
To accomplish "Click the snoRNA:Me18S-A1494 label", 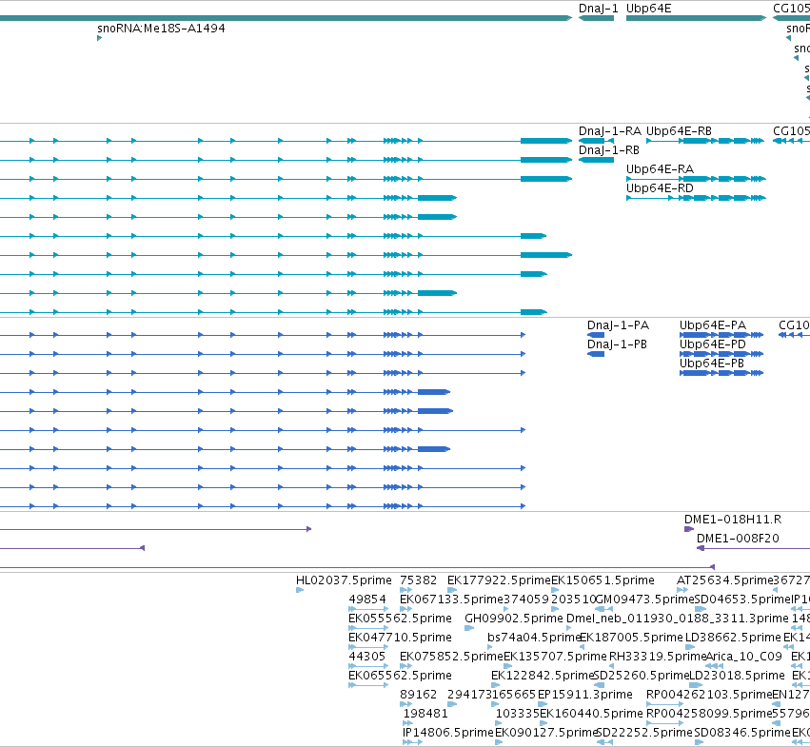I will tap(161, 29).
